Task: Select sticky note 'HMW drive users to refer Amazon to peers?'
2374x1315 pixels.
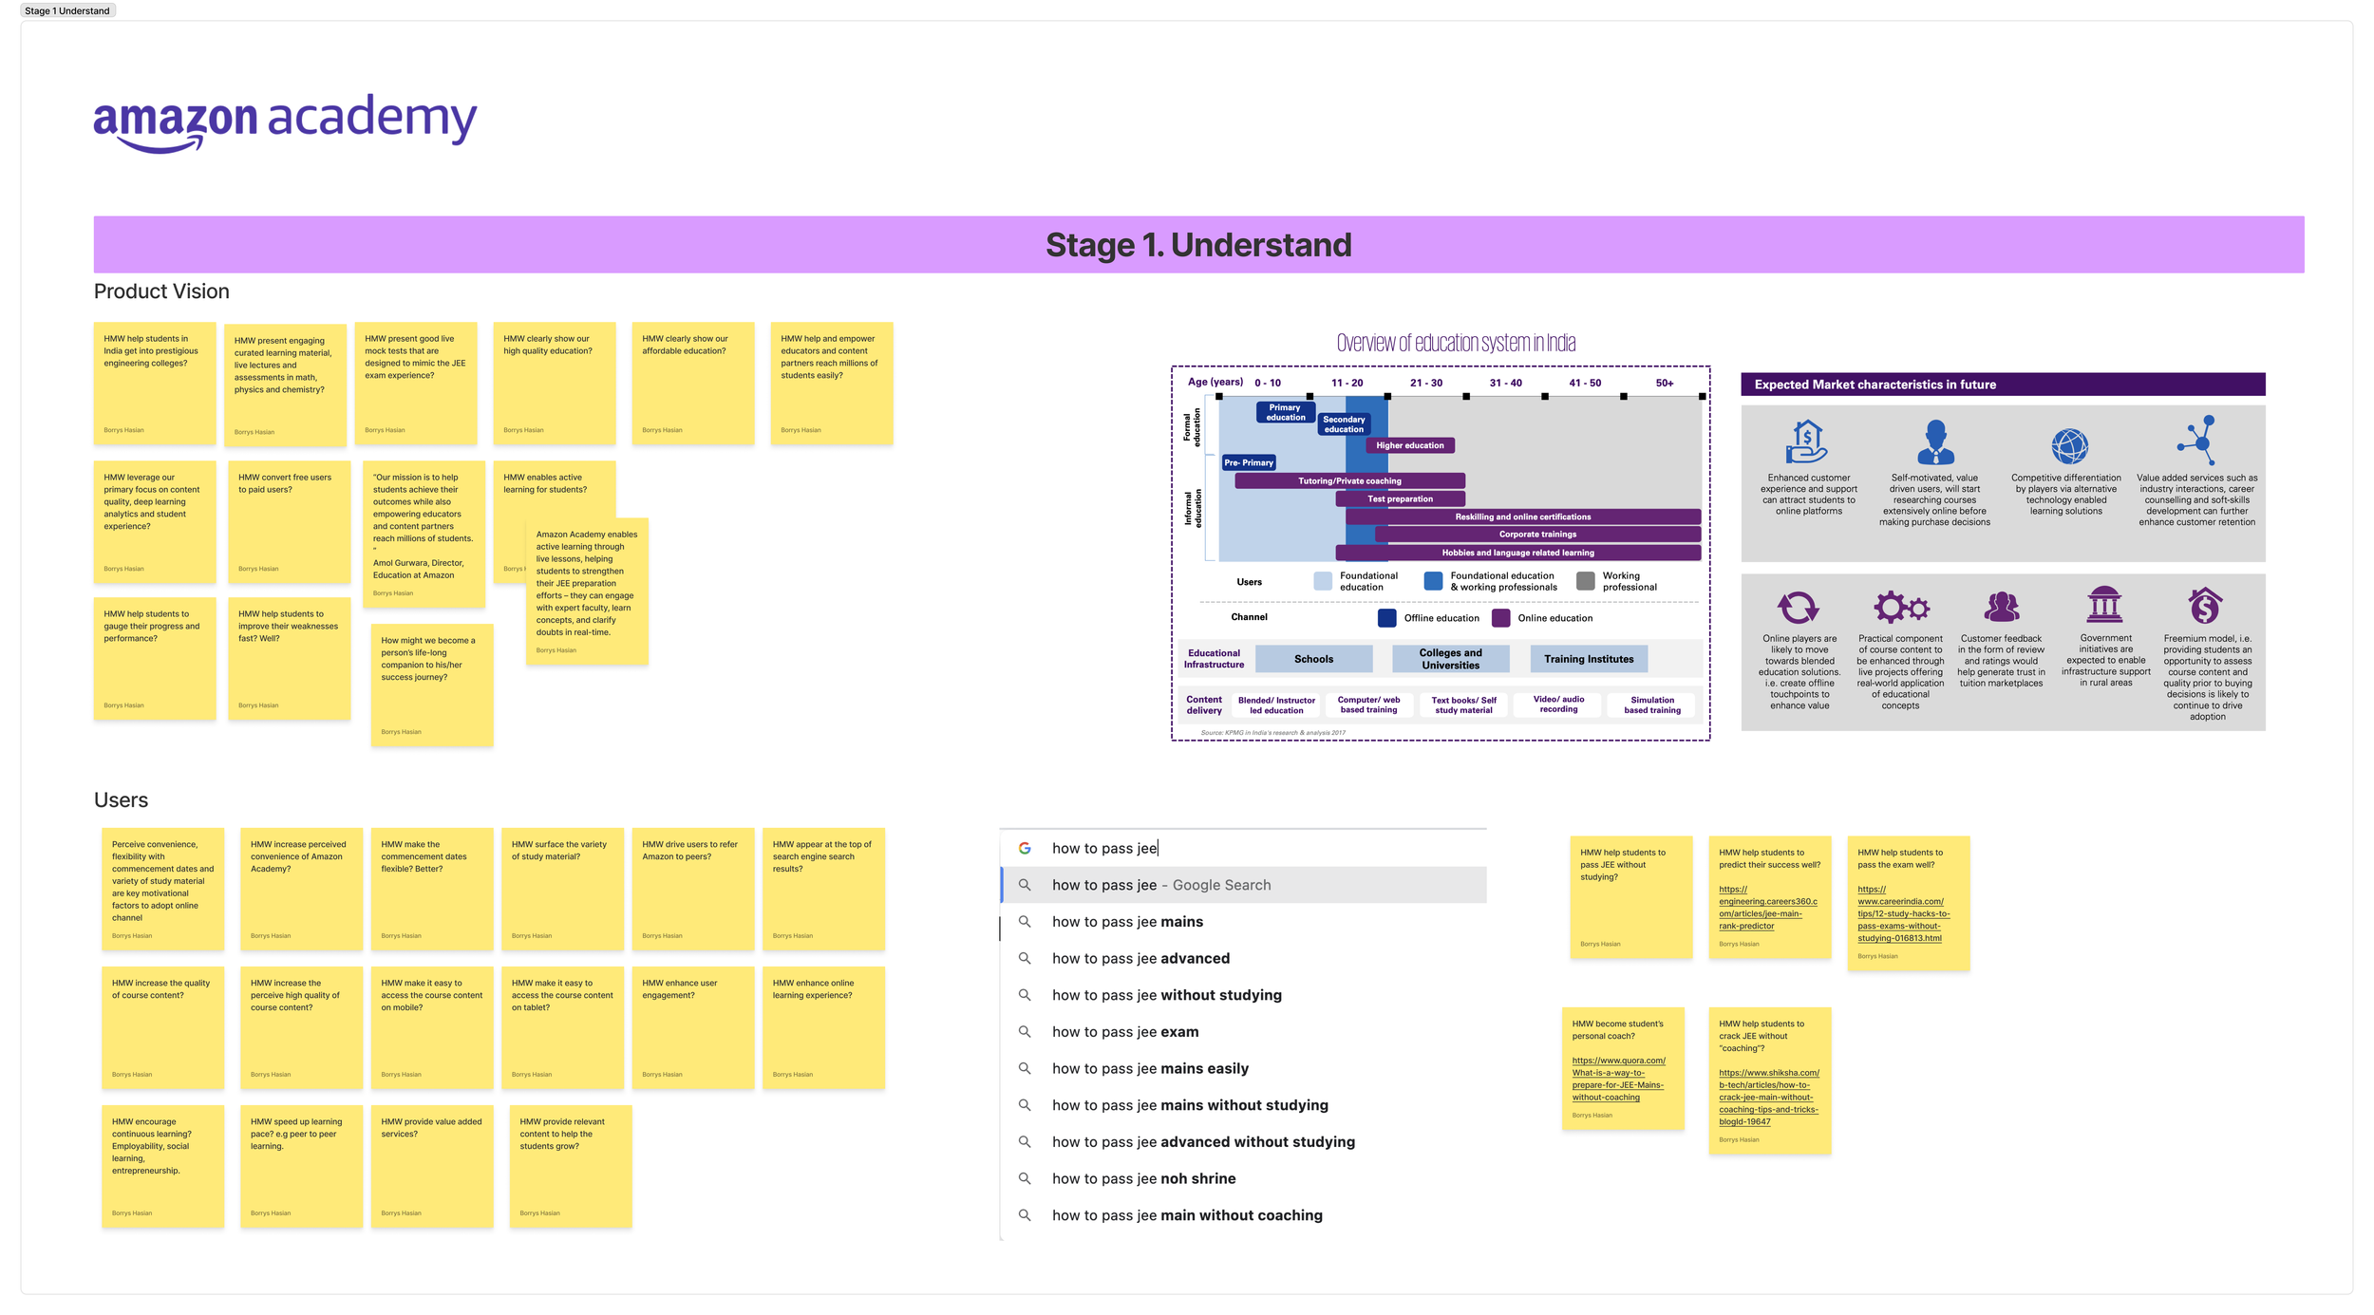Action: (x=693, y=890)
